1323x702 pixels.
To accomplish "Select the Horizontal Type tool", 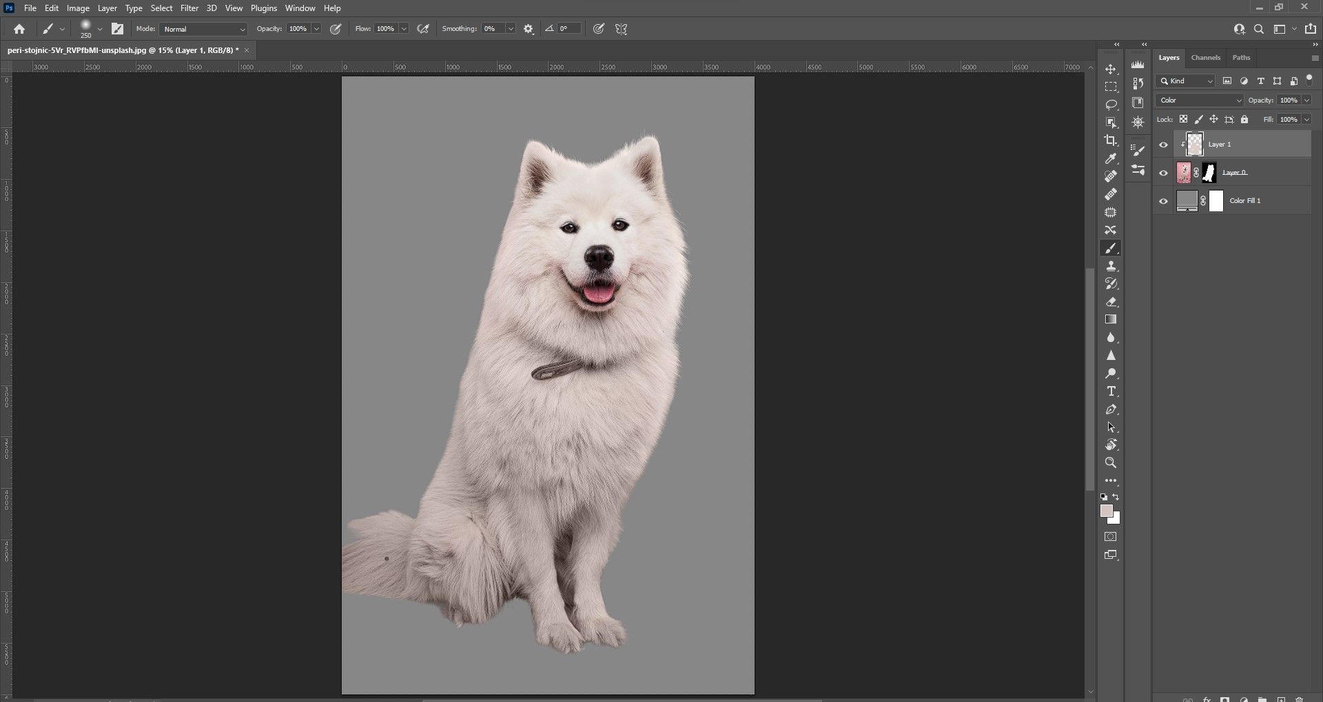I will (x=1111, y=392).
